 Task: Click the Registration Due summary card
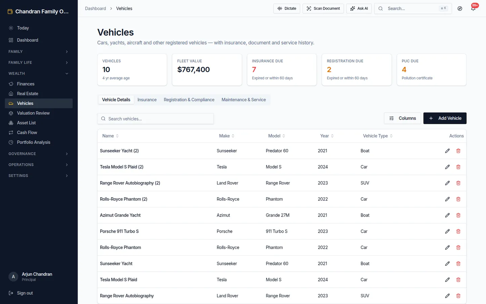tap(357, 70)
